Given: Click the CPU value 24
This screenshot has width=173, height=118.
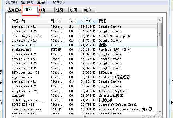Looking at the screenshot, I should [x=71, y=27].
